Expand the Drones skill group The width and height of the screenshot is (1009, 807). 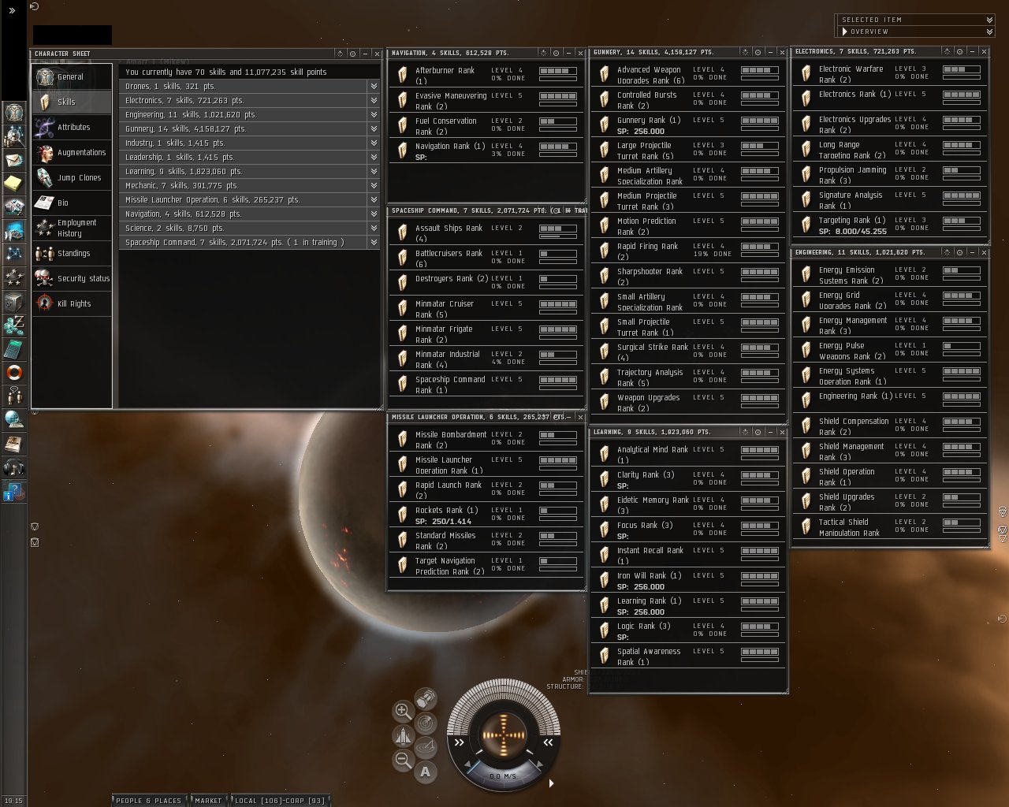[374, 86]
